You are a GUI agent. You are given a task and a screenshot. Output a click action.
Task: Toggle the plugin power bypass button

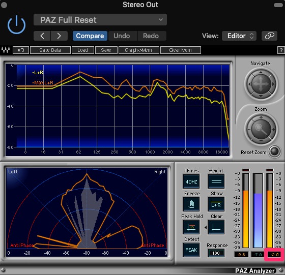click(x=16, y=25)
